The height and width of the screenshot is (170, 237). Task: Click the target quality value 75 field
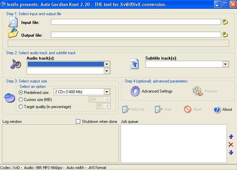(x=101, y=106)
